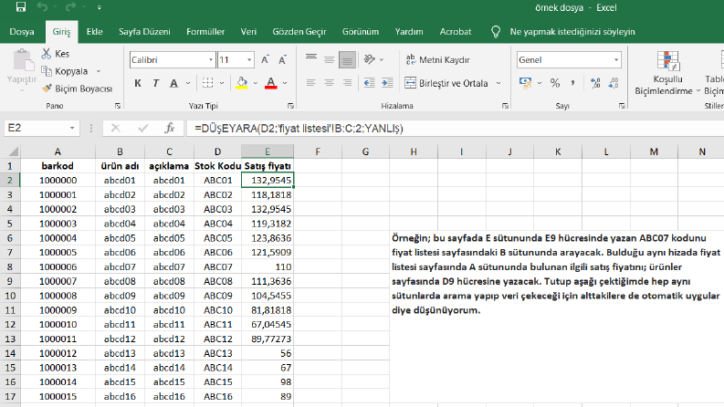Switch to the Gözden Geçir tab
The image size is (724, 407).
pyautogui.click(x=299, y=32)
